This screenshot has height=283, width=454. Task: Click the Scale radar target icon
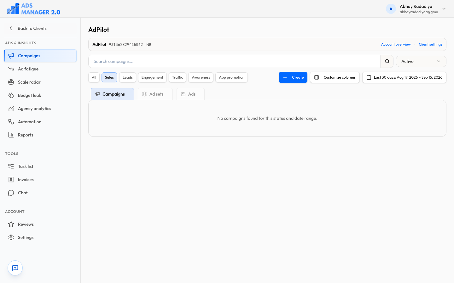[x=11, y=82]
